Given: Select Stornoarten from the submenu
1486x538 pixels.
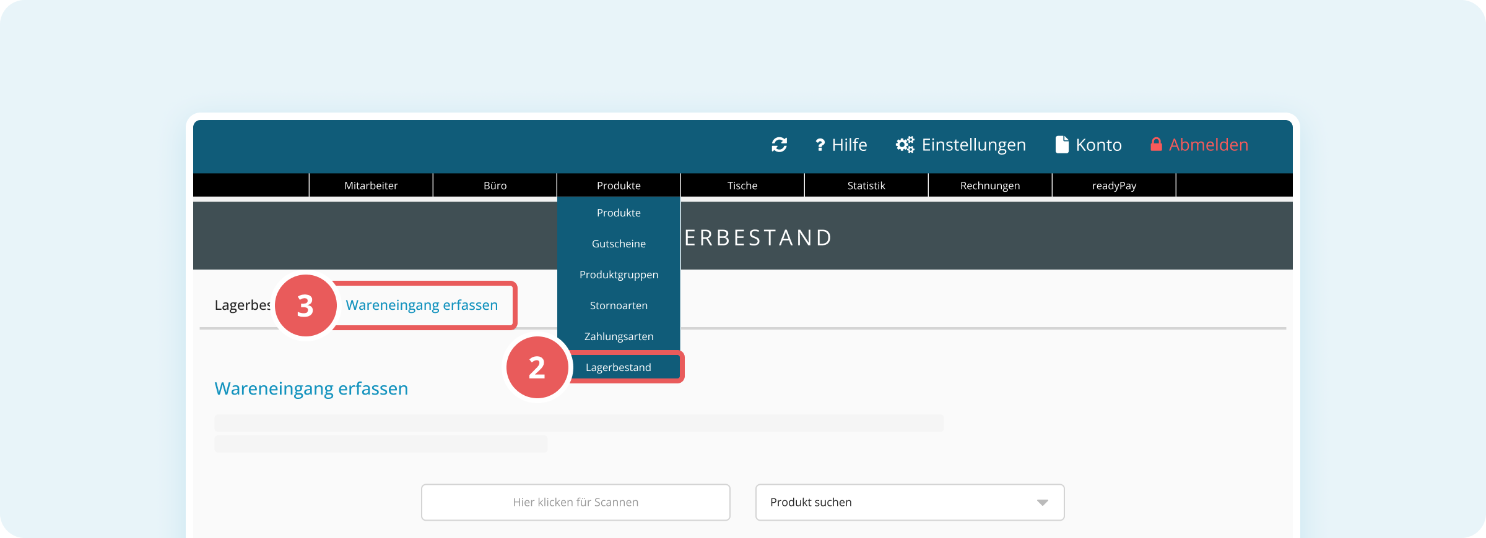Looking at the screenshot, I should [619, 305].
